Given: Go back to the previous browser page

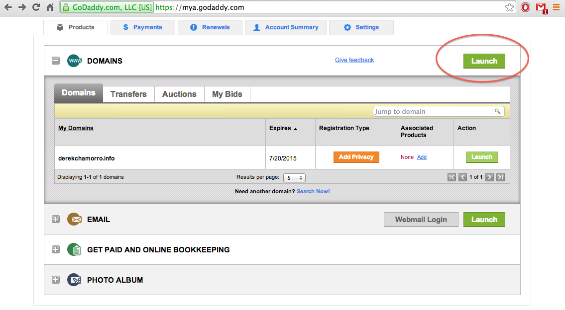Looking at the screenshot, I should [x=8, y=7].
